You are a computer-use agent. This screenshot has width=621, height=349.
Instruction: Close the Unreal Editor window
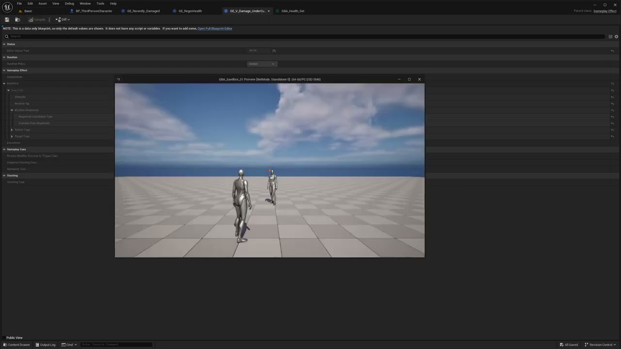point(614,4)
